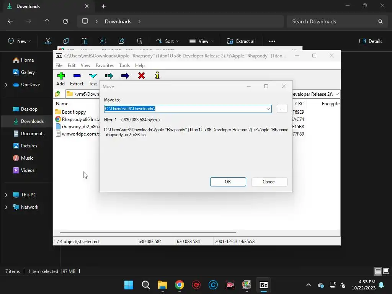The image size is (392, 294).
Task: Open the View menu in 7-Zip
Action: pyautogui.click(x=85, y=65)
